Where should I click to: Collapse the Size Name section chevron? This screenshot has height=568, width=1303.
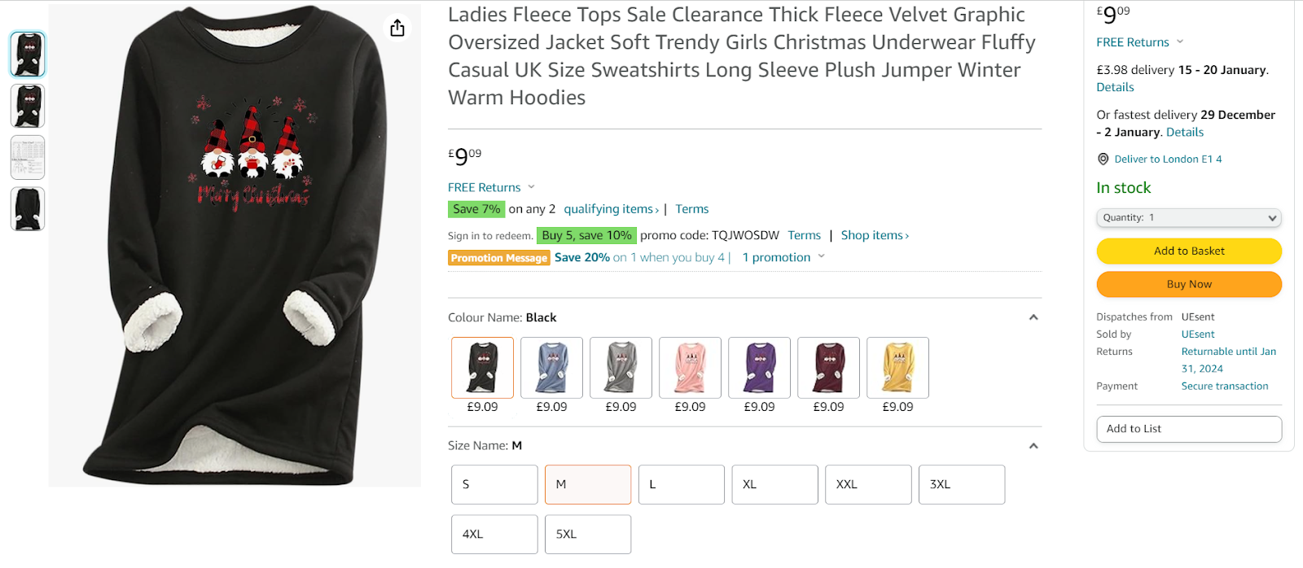click(1033, 446)
